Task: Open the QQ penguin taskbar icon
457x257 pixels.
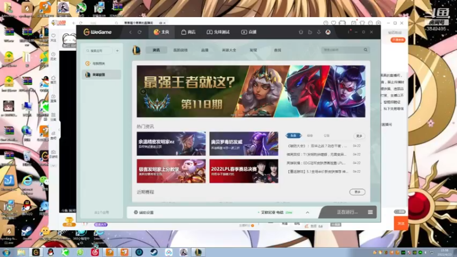Action: [51, 252]
